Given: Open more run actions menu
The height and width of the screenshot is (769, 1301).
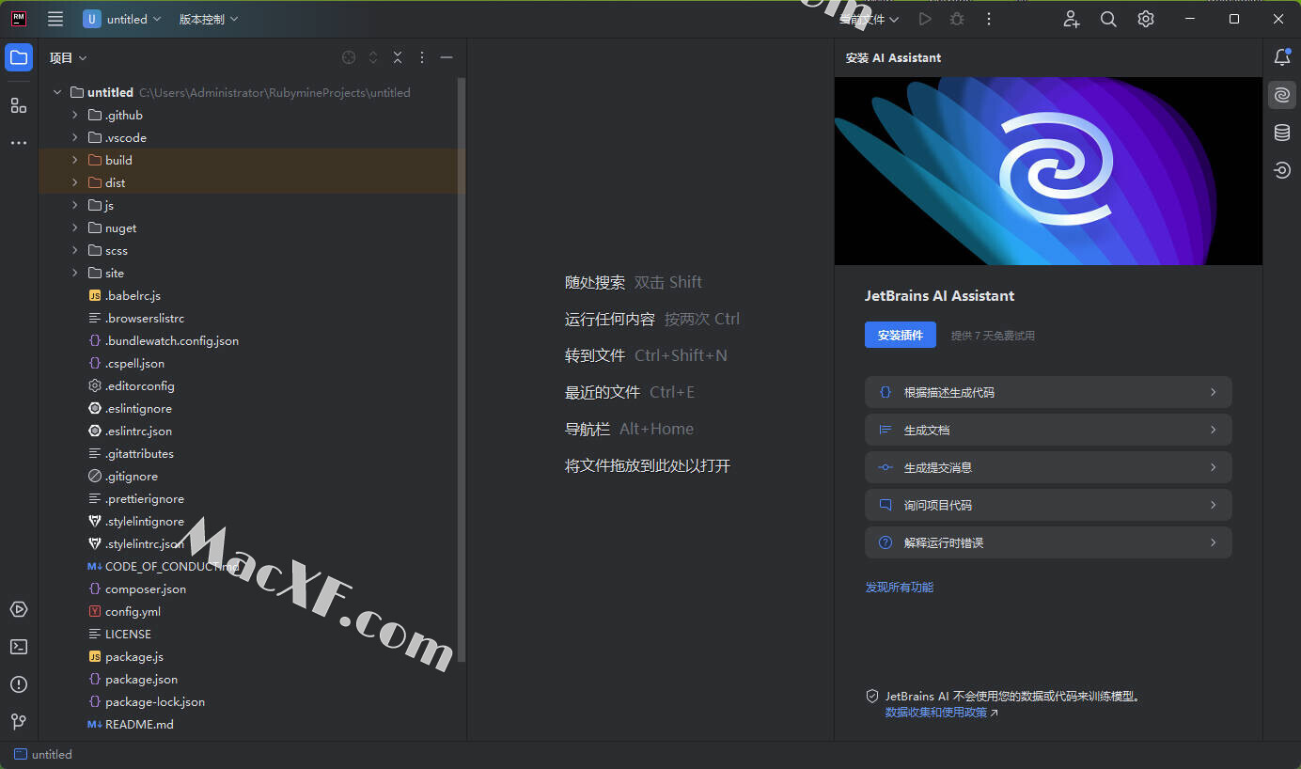Looking at the screenshot, I should pos(989,19).
